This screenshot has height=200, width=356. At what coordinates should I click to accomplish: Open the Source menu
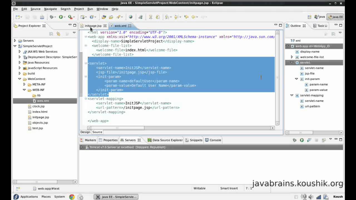click(35, 9)
